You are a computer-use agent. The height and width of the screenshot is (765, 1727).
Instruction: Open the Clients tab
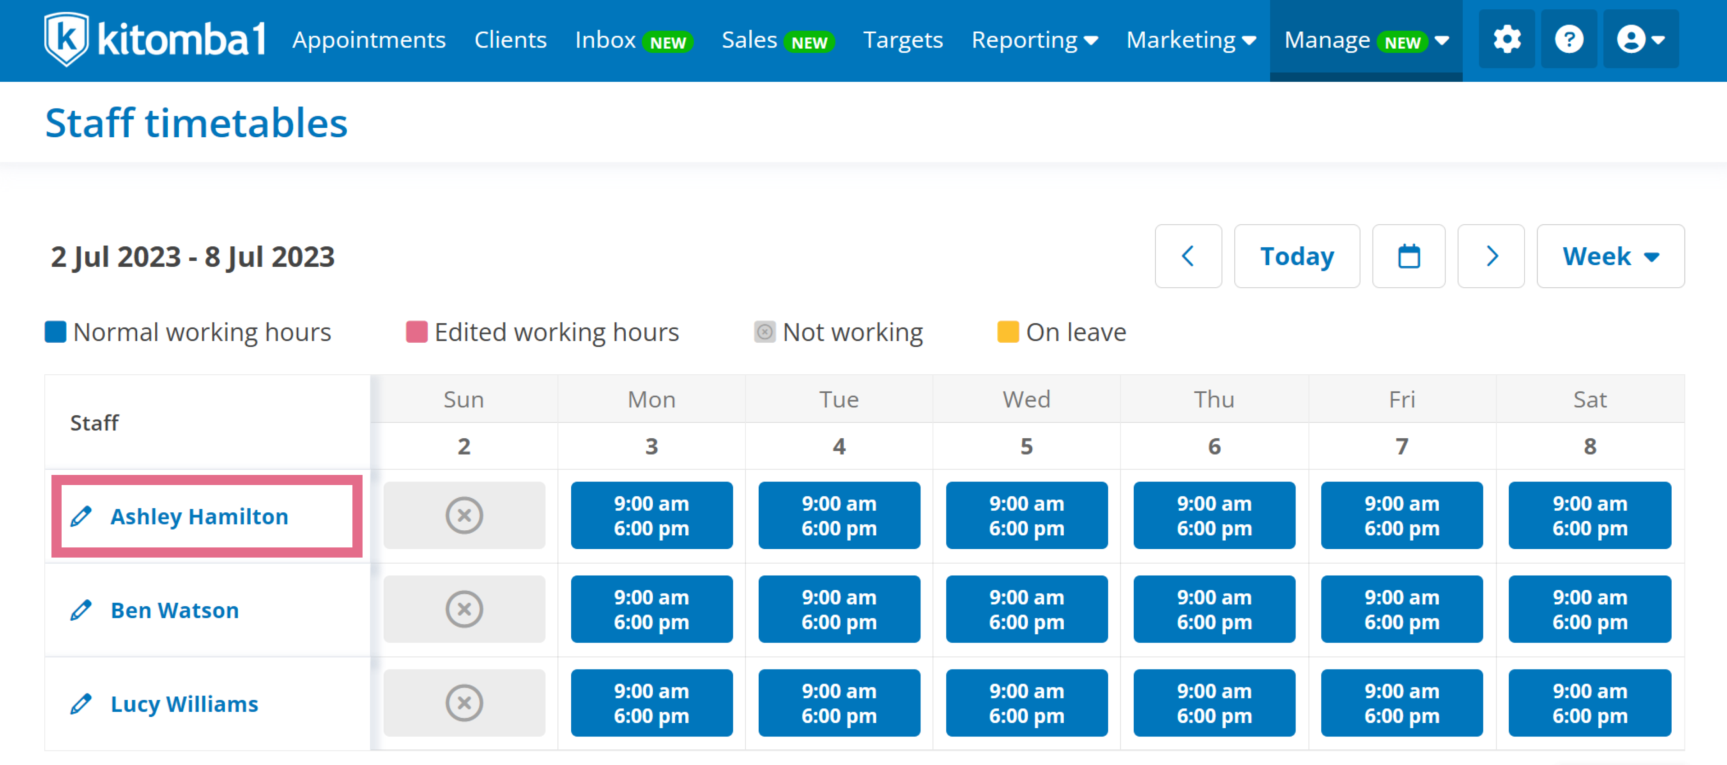coord(510,40)
